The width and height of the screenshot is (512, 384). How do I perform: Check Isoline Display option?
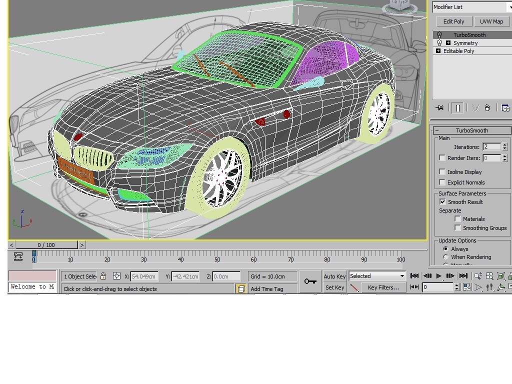pos(442,171)
